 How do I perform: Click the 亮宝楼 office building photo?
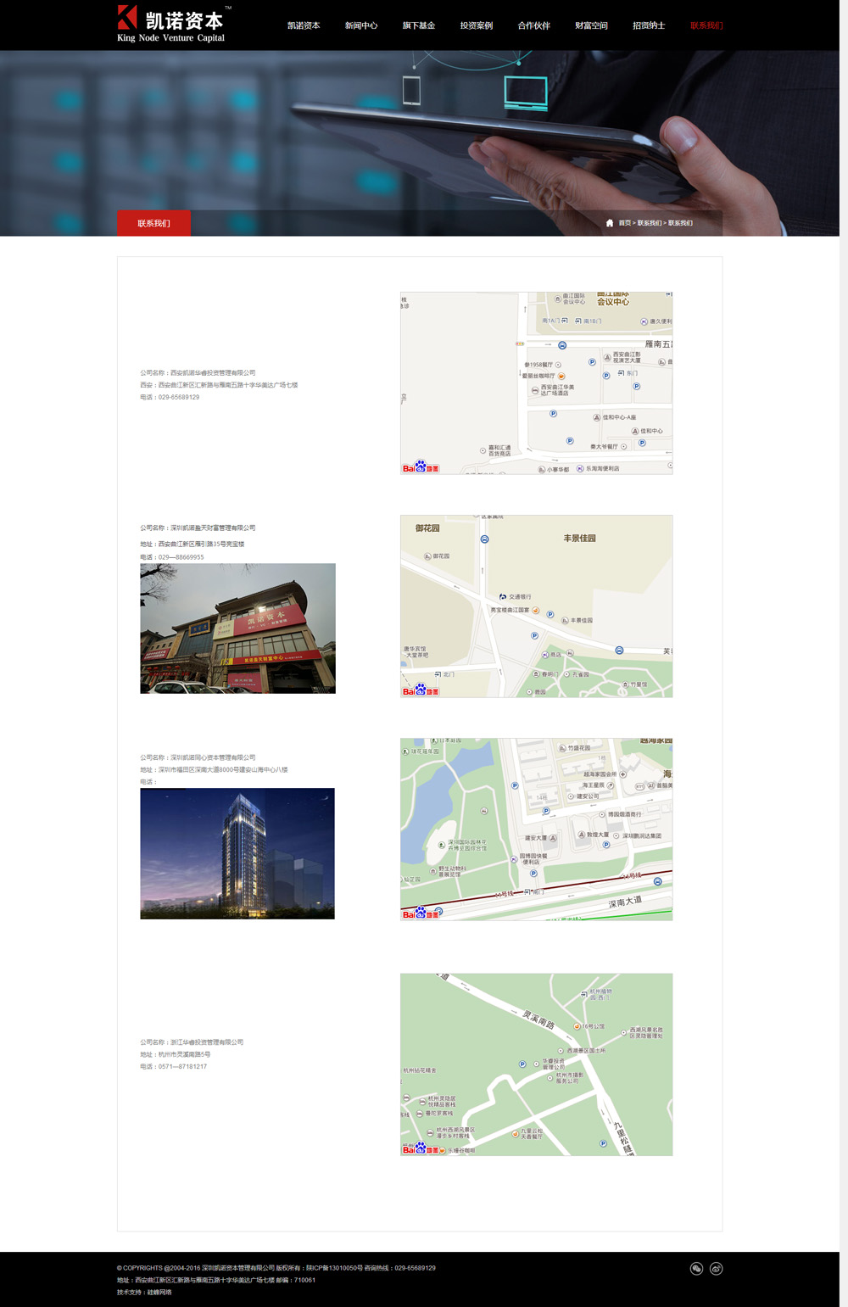point(237,628)
